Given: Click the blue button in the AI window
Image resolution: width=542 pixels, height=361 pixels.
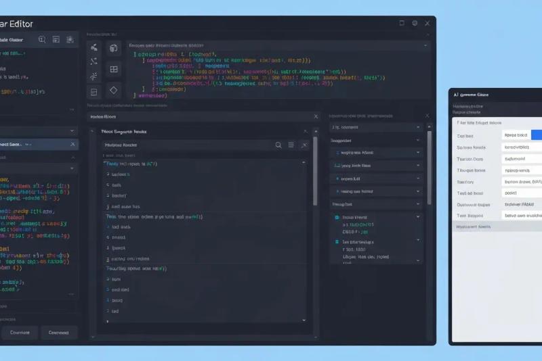Looking at the screenshot, I should coord(537,135).
